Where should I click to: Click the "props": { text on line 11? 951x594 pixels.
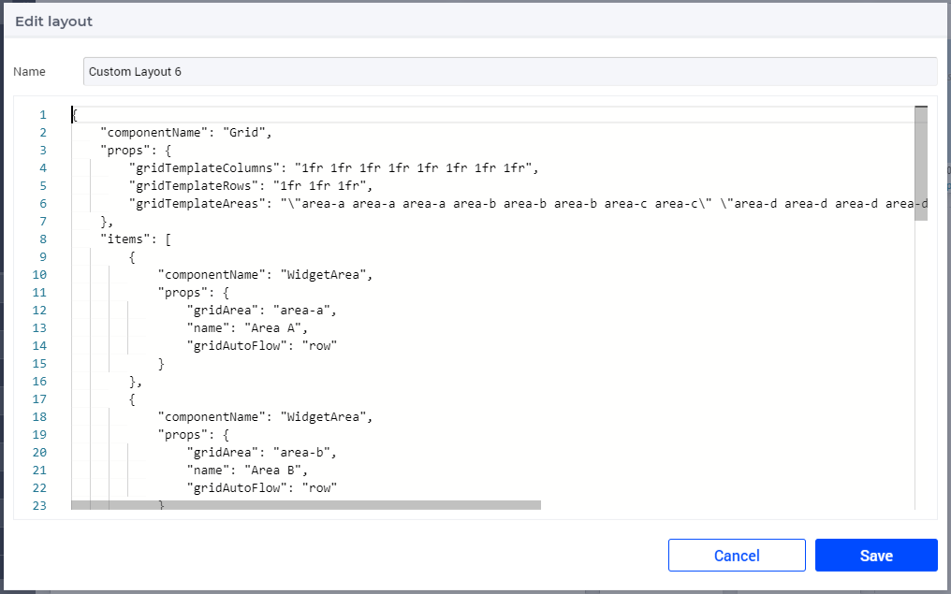click(194, 292)
